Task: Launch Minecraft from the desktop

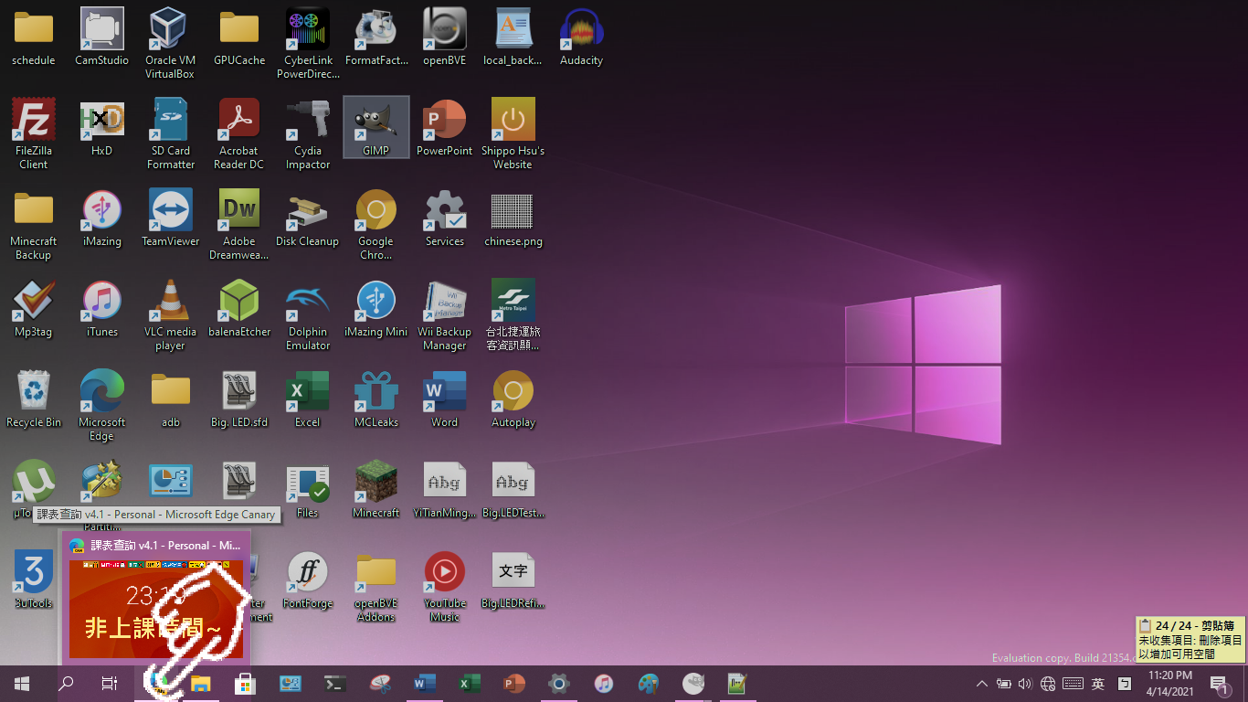Action: (375, 483)
